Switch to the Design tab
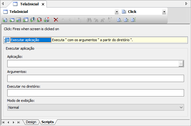Screen dimensions: 191x126 [x=31, y=122]
